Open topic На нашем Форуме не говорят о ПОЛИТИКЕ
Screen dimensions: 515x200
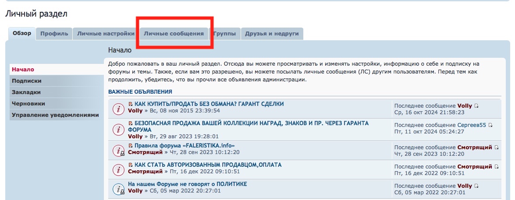pos(187,184)
